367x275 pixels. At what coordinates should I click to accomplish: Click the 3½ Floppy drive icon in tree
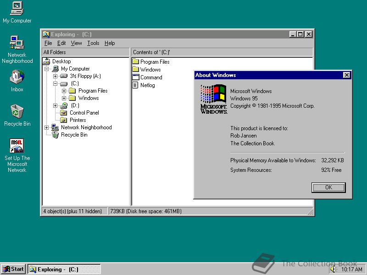[x=64, y=76]
